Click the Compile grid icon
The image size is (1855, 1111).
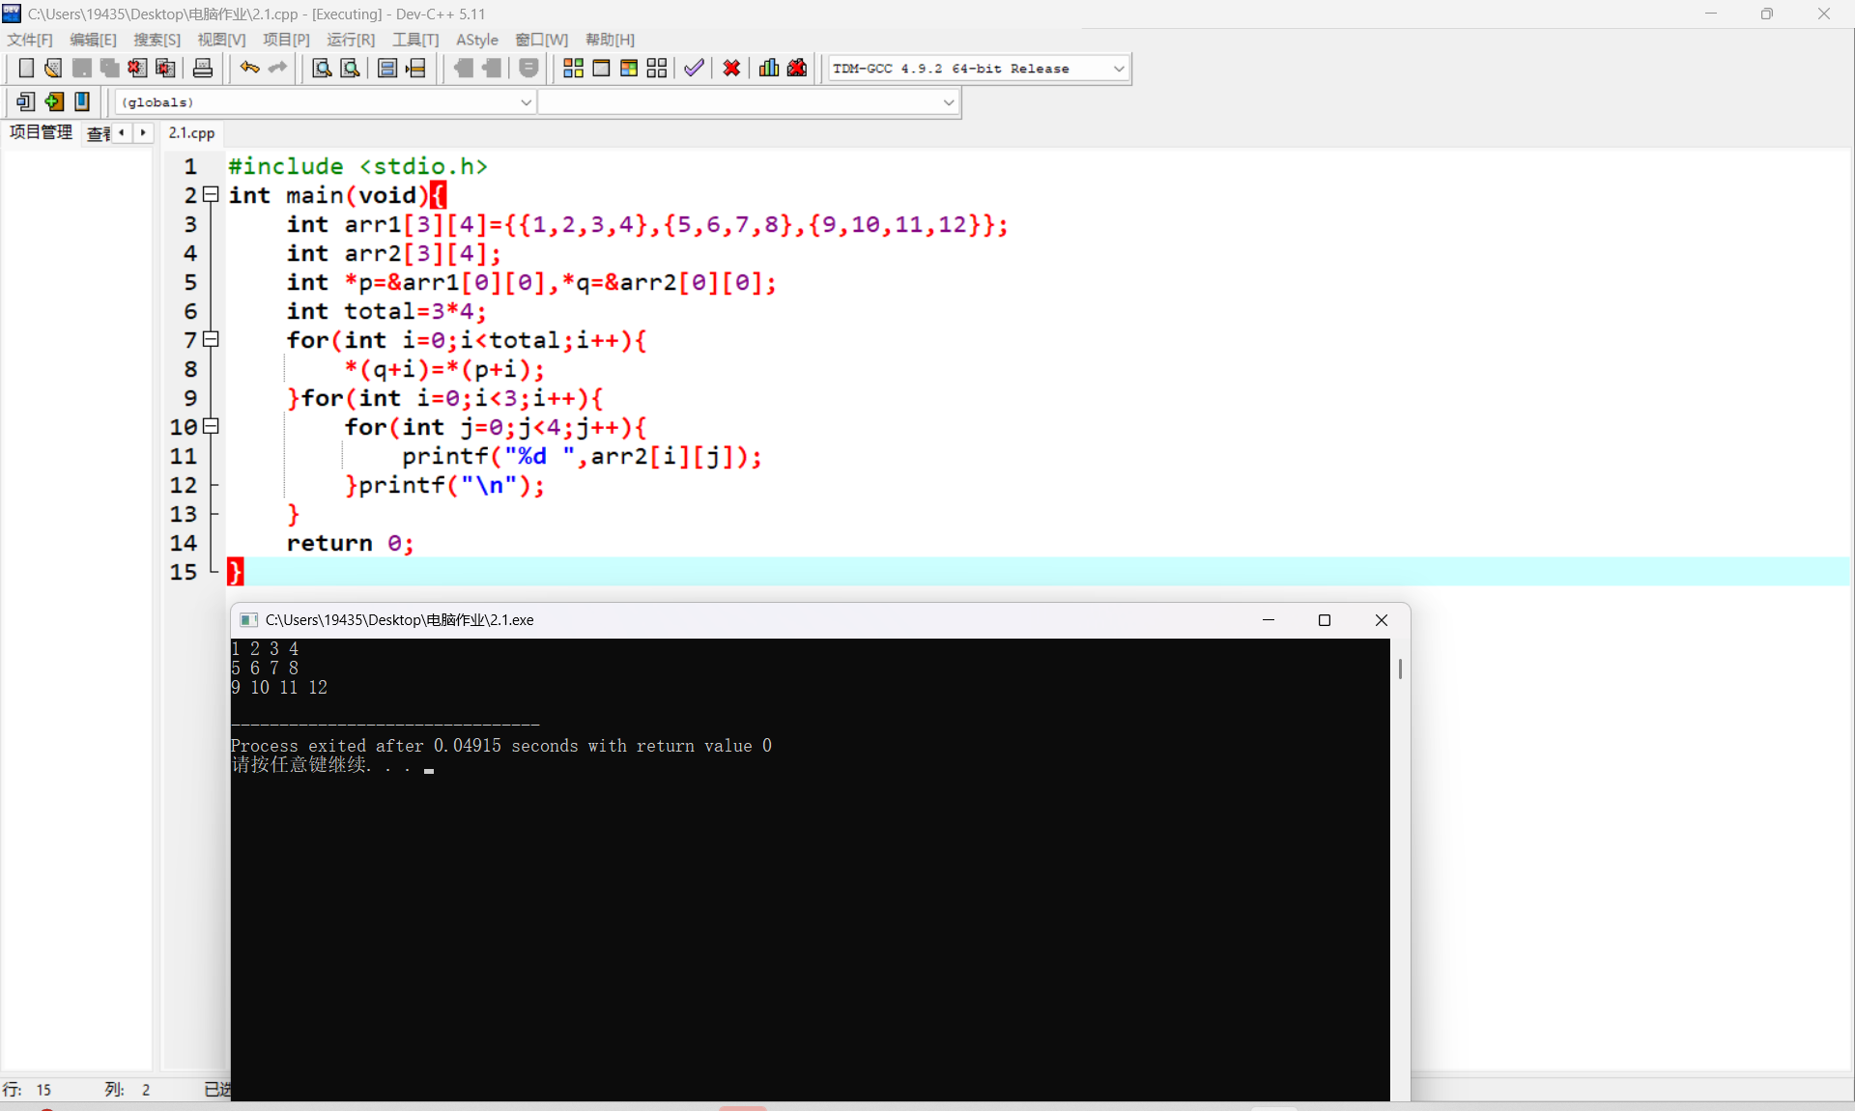tap(573, 69)
